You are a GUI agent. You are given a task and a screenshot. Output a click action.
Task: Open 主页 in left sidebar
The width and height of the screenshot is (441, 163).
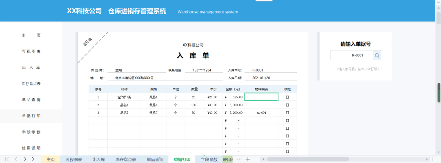[x=31, y=36]
